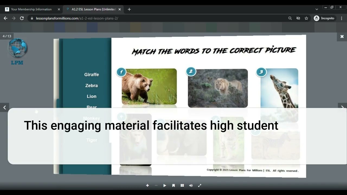Select the word Zebra
The height and width of the screenshot is (195, 347).
coord(92,85)
